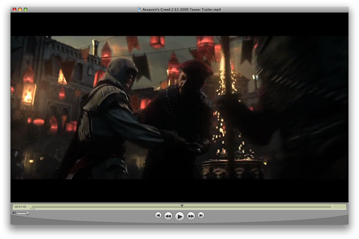Click the speaker volume icon
Screen dimensions: 359x239
click(x=14, y=213)
